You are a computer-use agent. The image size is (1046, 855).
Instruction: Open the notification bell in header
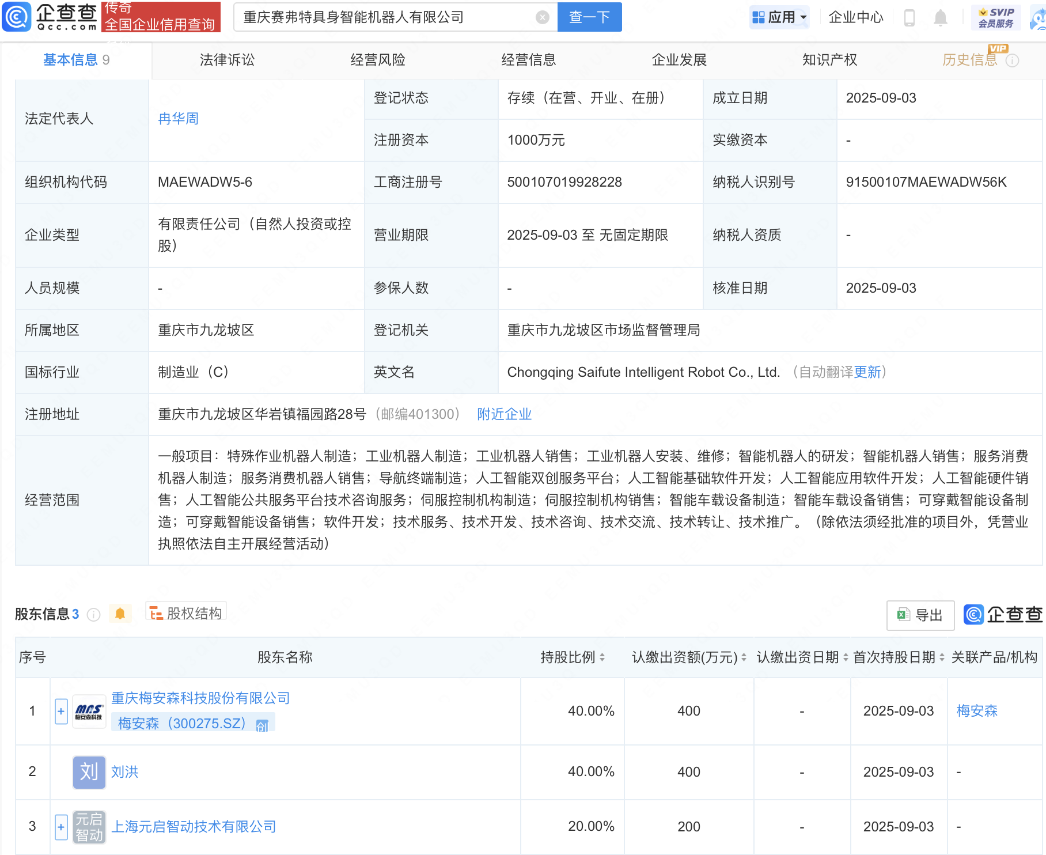coord(940,18)
